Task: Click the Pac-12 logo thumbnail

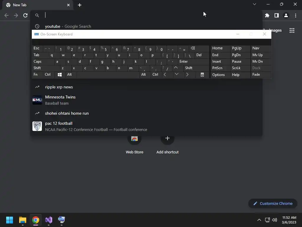Action: click(x=37, y=126)
